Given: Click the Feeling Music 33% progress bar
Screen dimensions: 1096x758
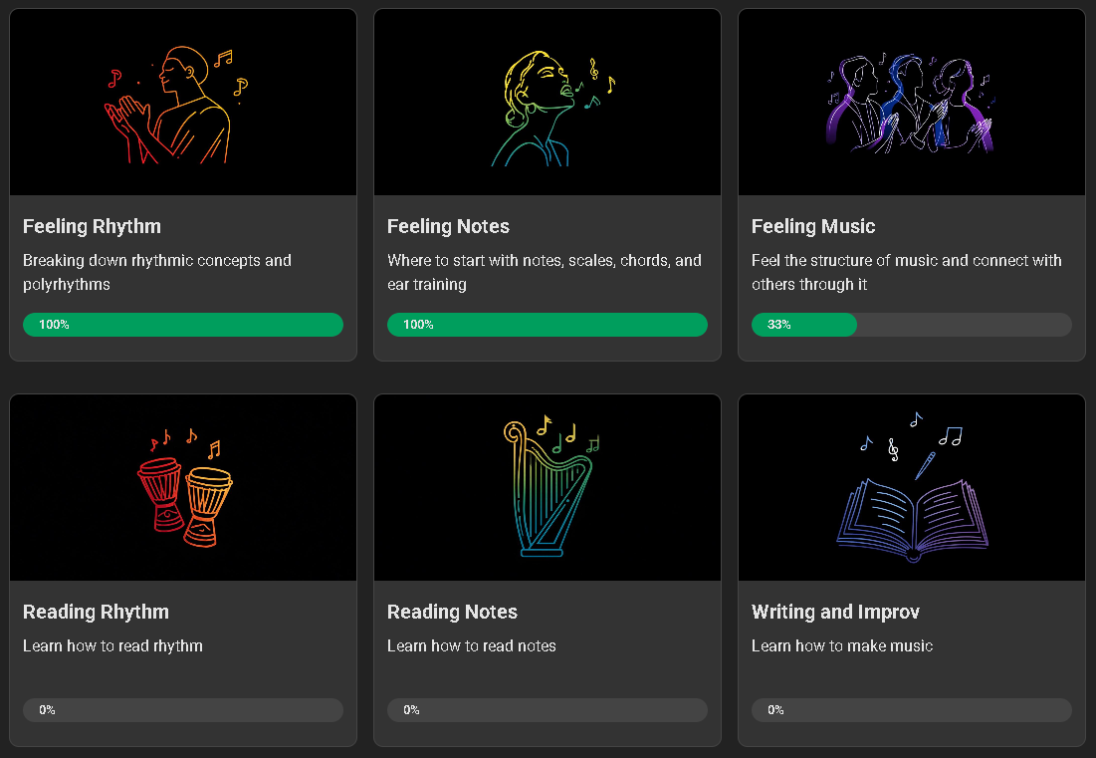Looking at the screenshot, I should coord(912,325).
